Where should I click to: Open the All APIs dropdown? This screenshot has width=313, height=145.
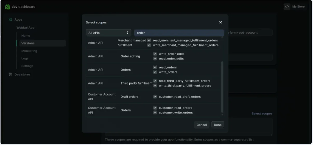click(108, 33)
